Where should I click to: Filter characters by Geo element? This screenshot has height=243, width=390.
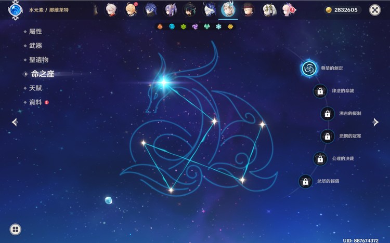(x=230, y=26)
